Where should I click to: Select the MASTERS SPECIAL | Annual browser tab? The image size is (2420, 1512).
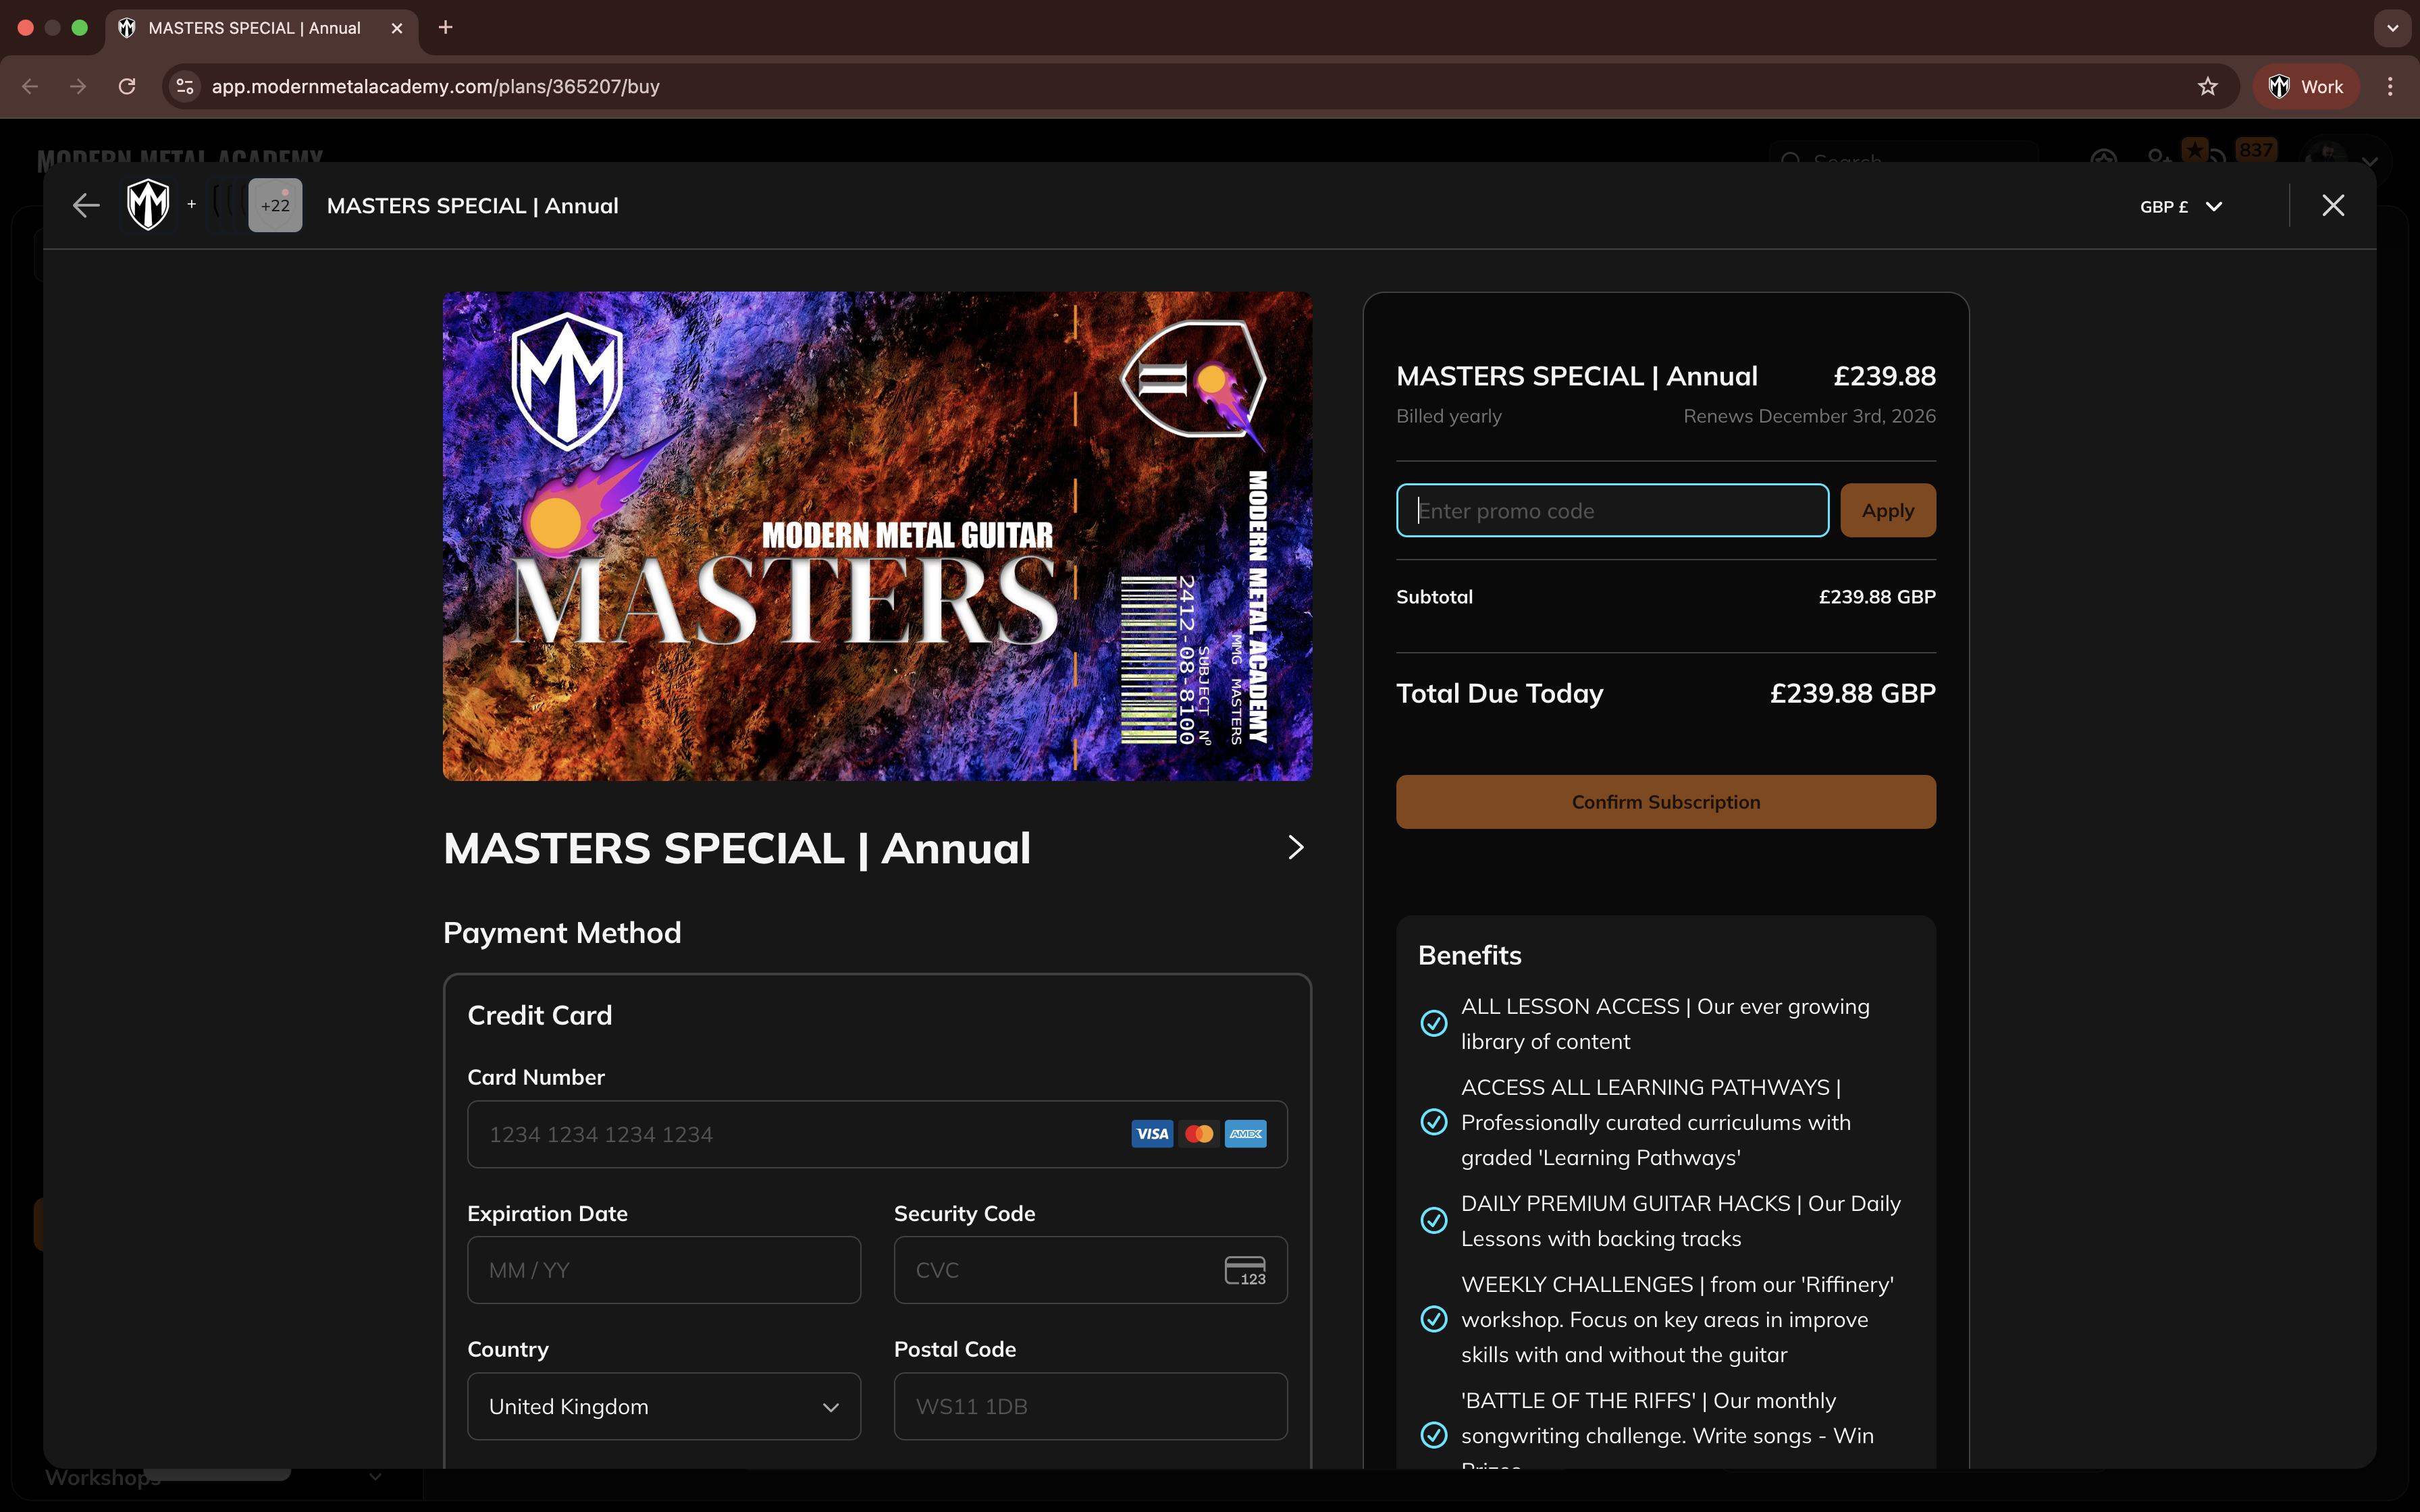(x=254, y=28)
